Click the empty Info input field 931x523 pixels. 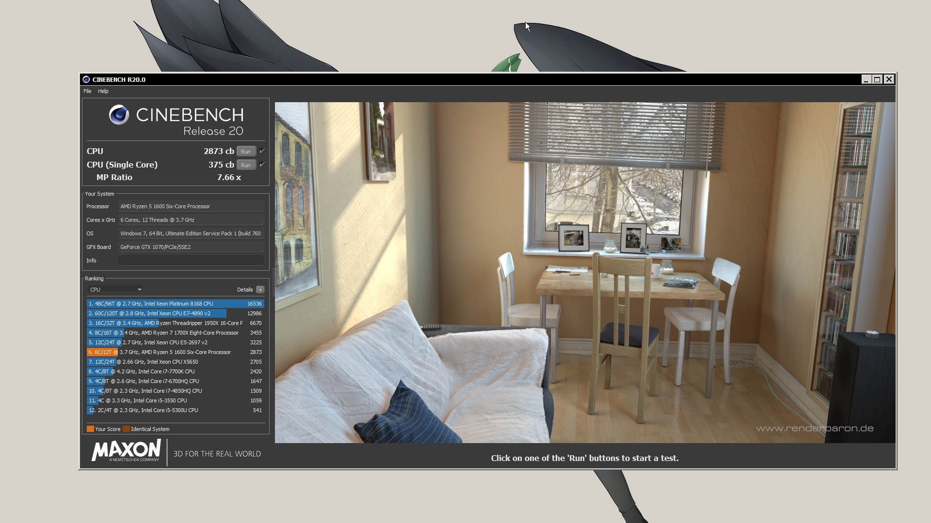point(191,261)
